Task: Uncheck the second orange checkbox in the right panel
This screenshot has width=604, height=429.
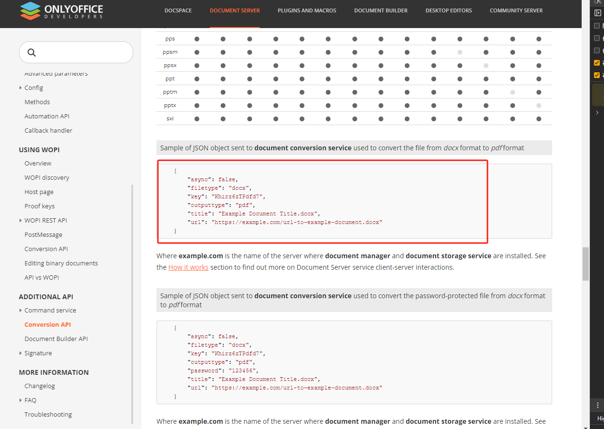Action: [597, 75]
